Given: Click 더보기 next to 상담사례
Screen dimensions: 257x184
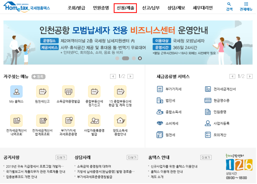Looking at the screenshot, I should coord(132,157).
